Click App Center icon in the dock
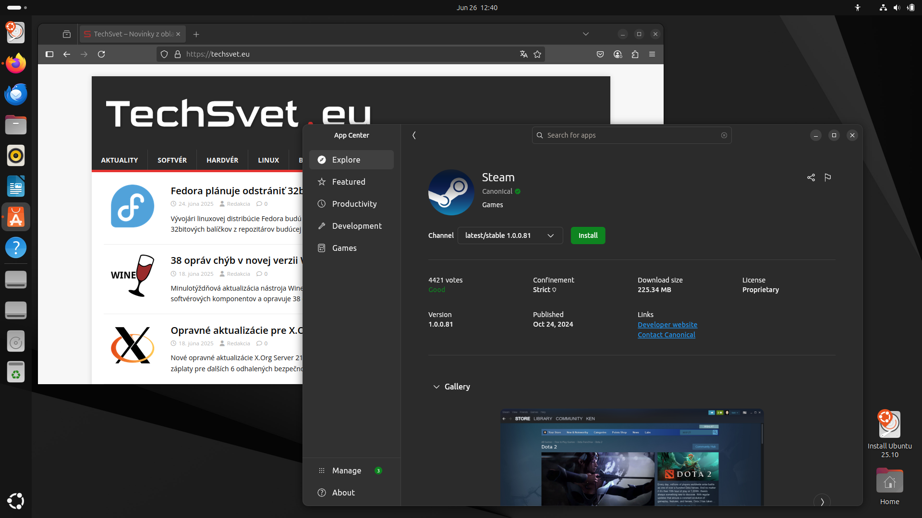This screenshot has width=922, height=518. click(16, 217)
